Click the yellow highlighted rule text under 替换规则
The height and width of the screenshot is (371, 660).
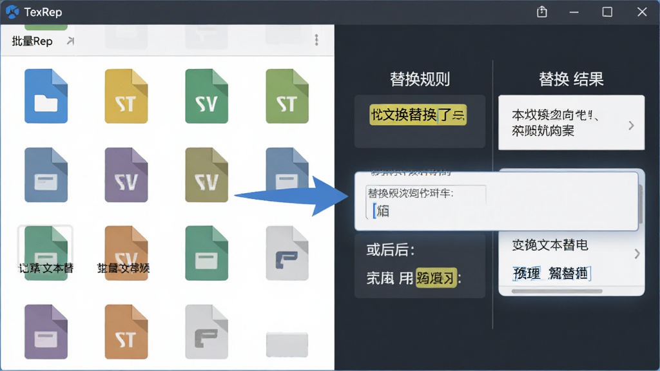click(x=418, y=115)
